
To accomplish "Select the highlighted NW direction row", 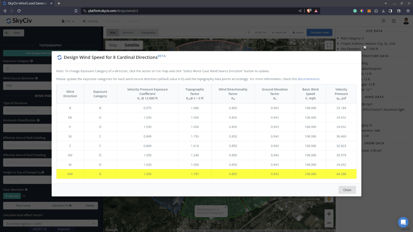I will 206,174.
